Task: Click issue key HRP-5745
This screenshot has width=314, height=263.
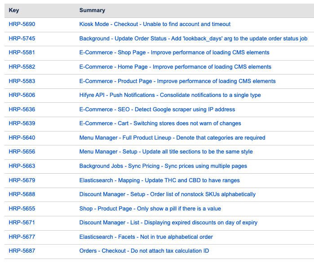Action: [22, 39]
